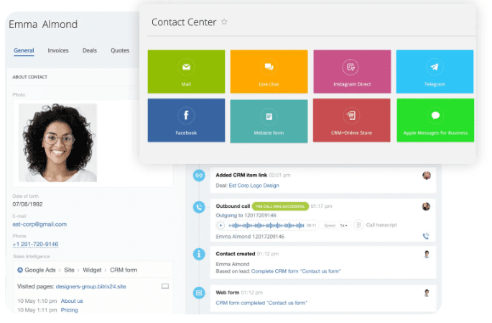Seek within the call recording waveform

(x=266, y=225)
